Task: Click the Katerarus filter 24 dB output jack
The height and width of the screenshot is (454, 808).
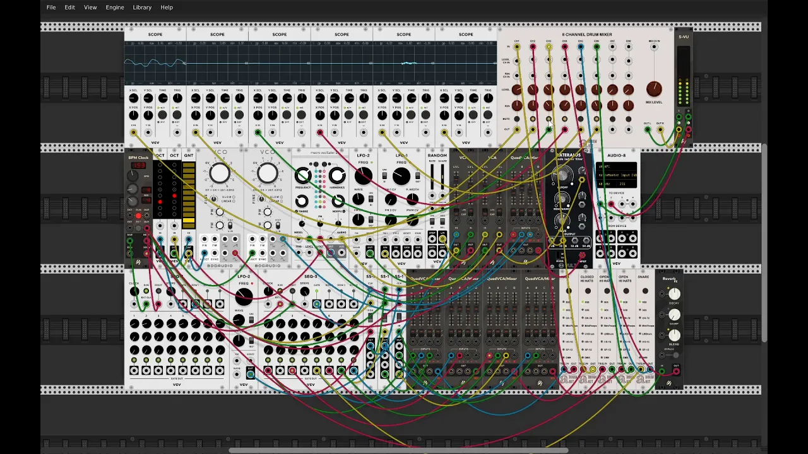Action: [x=586, y=240]
